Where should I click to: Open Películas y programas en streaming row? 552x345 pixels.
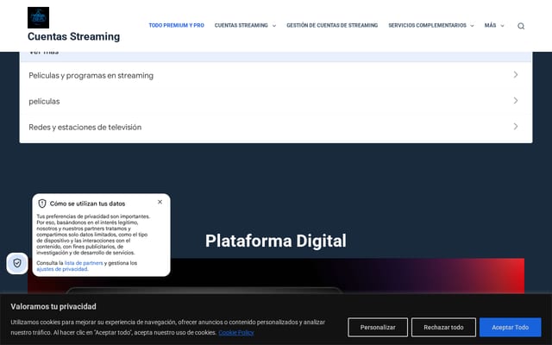[x=276, y=75]
